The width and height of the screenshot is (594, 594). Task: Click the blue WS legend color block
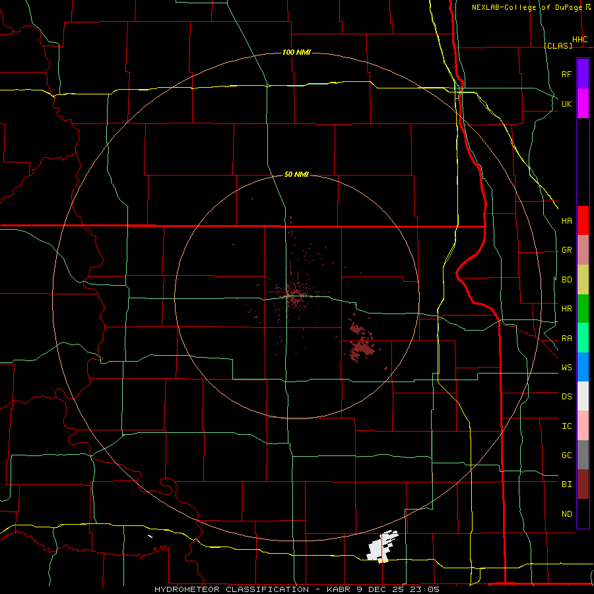pos(583,367)
